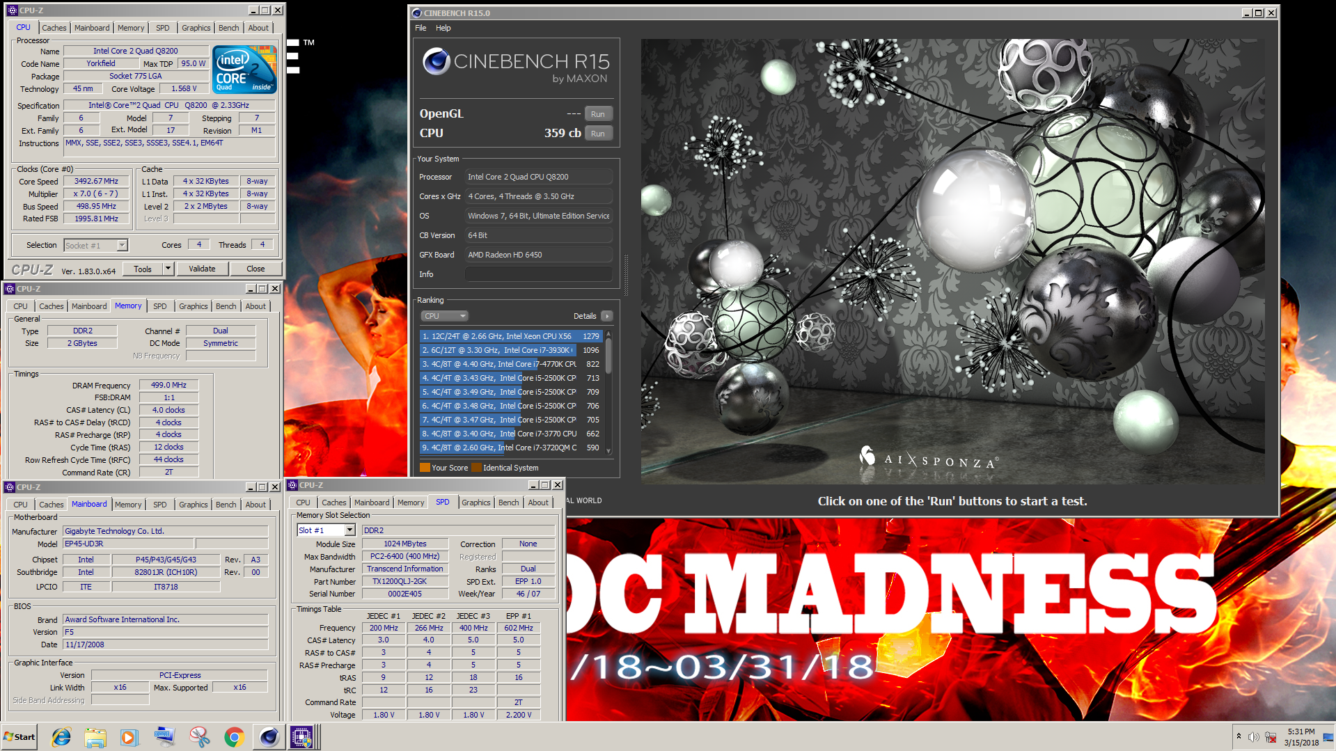
Task: Launch Windows Media Player from the taskbar
Action: [129, 737]
